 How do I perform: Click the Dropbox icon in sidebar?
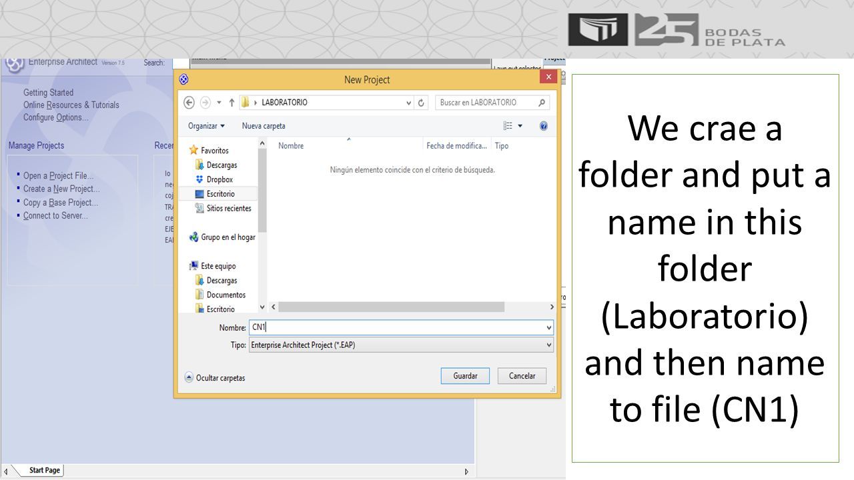point(199,179)
